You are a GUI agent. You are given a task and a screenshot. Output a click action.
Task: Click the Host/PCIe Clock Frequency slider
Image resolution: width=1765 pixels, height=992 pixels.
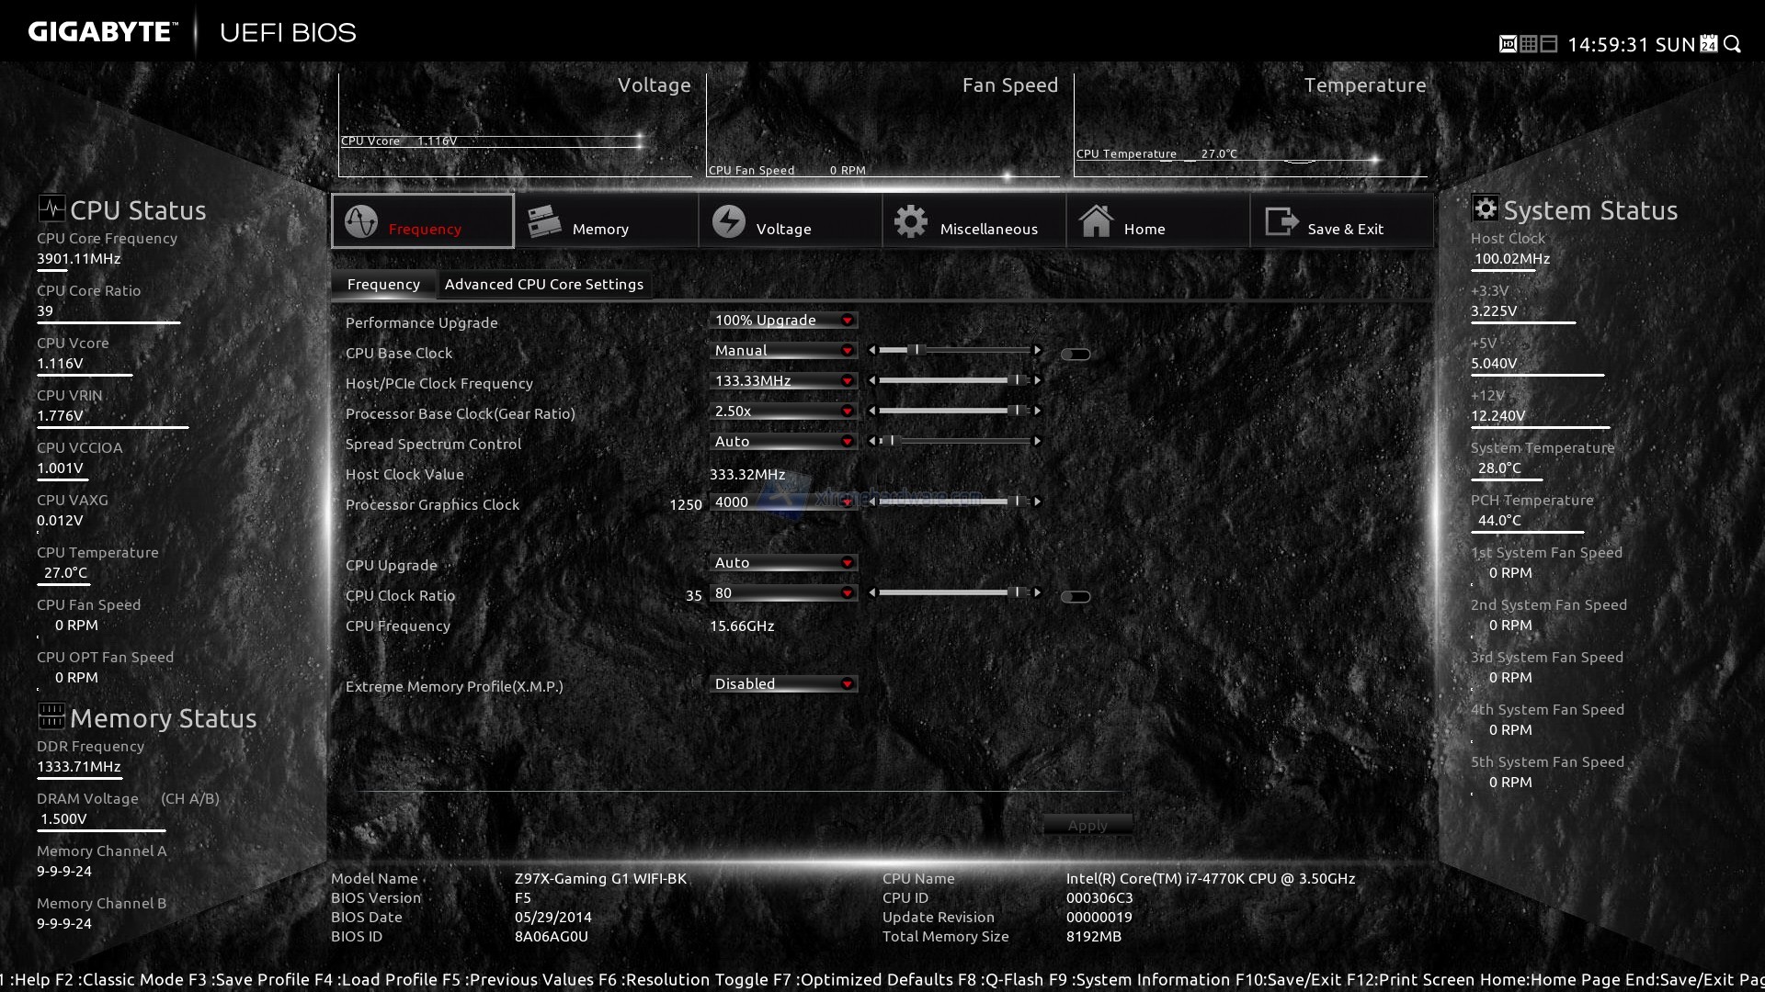pos(953,381)
